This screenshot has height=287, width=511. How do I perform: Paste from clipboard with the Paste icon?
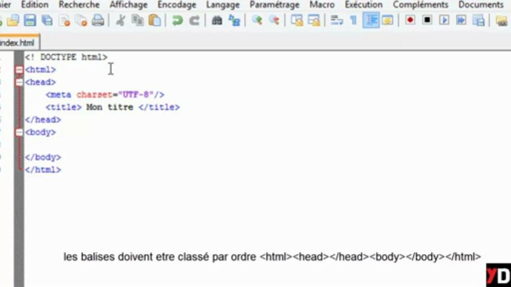pyautogui.click(x=154, y=20)
